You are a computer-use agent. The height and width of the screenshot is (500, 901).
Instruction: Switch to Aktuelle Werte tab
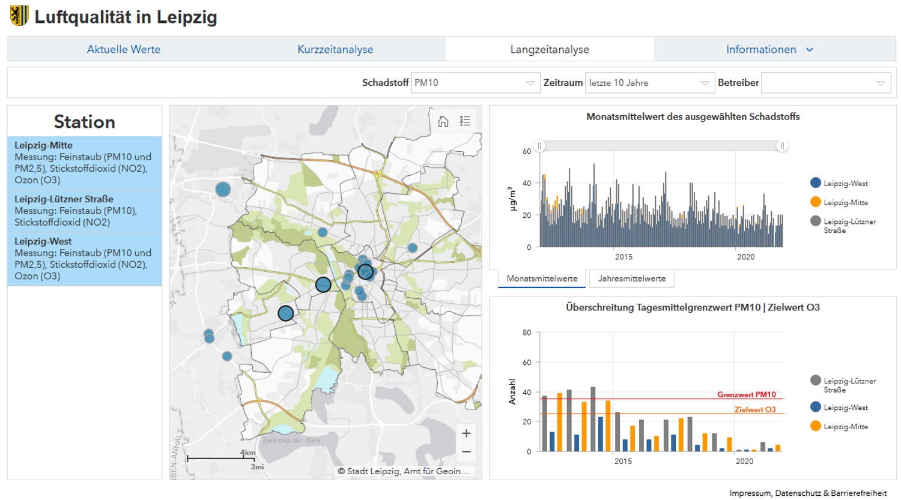124,49
